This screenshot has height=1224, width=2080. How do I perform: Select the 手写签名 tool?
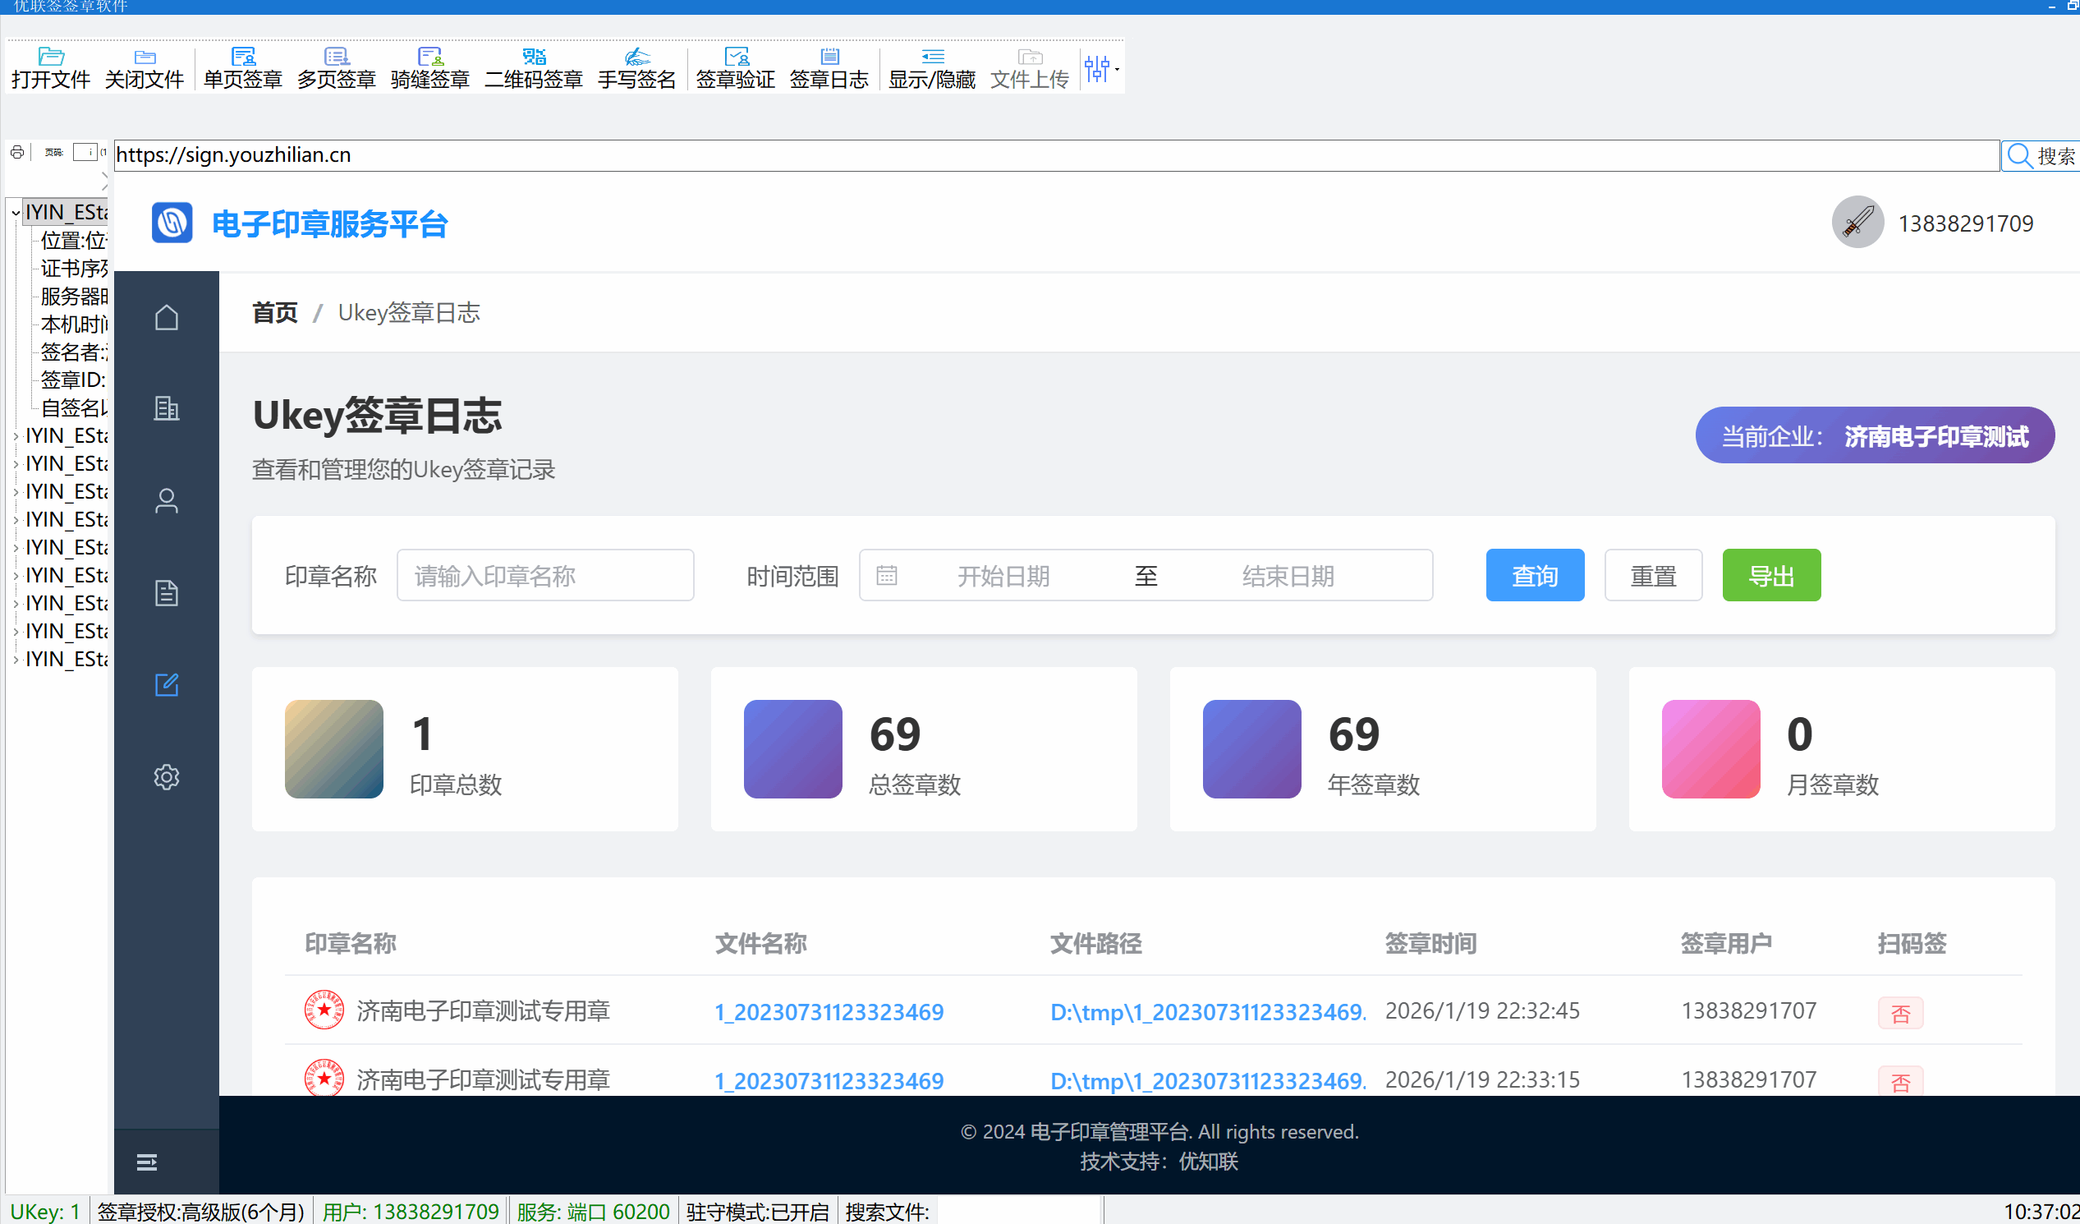636,67
